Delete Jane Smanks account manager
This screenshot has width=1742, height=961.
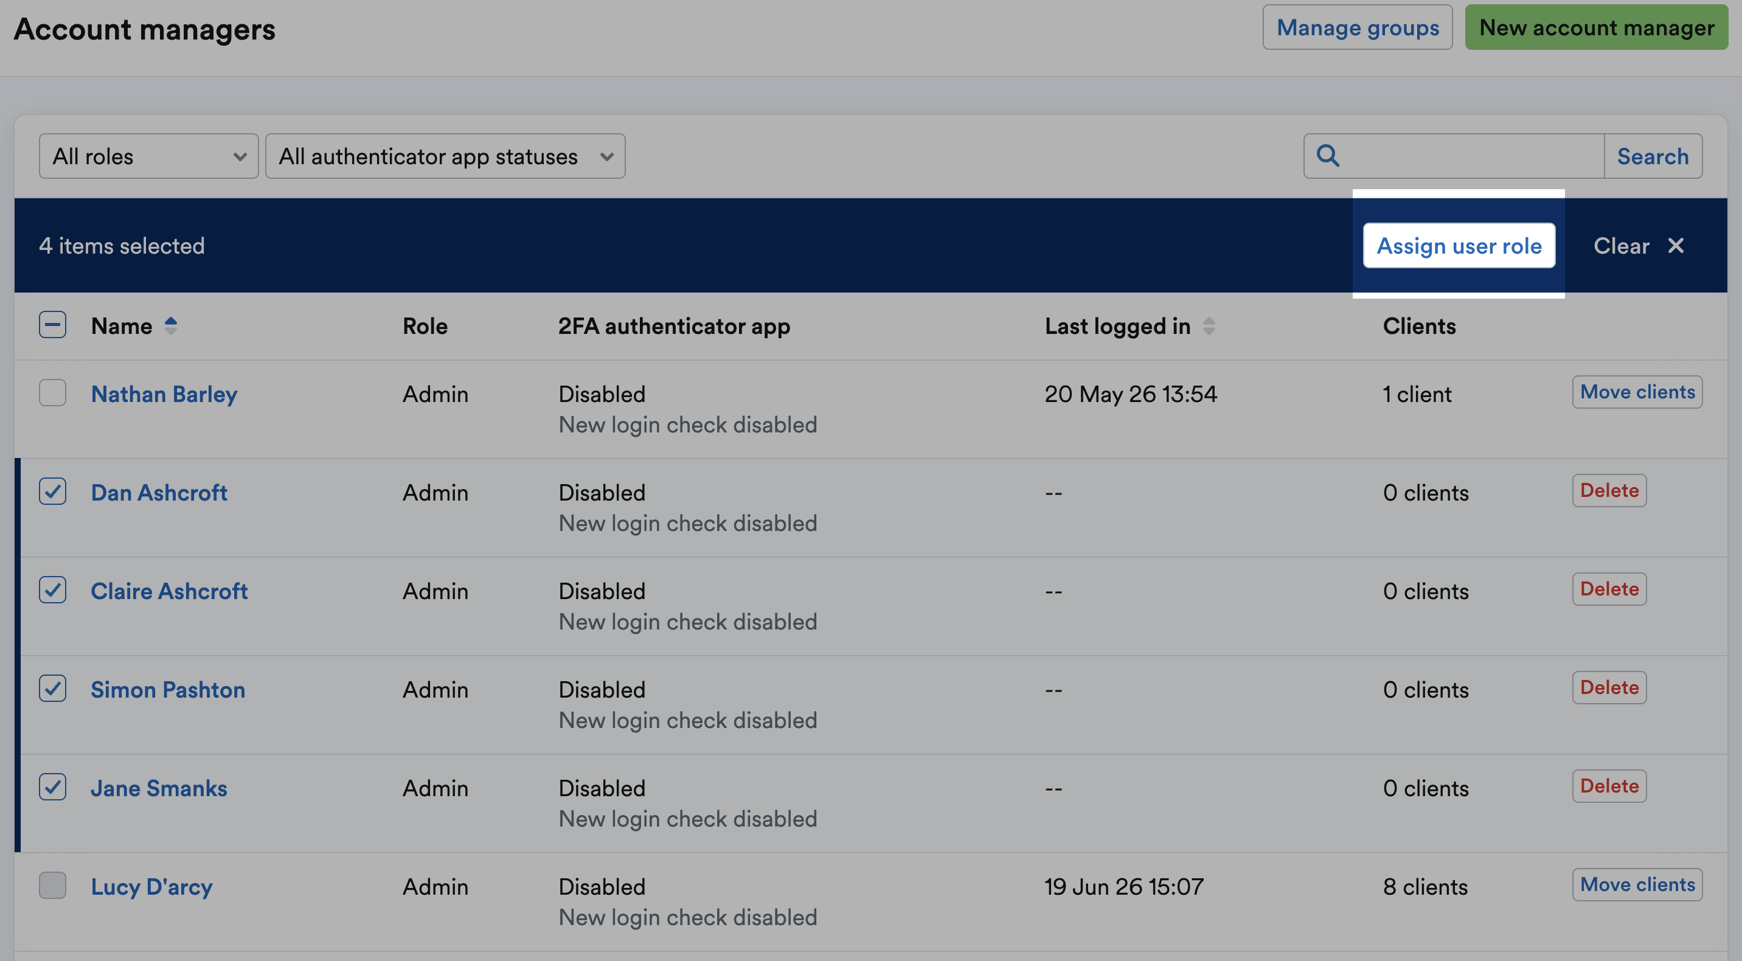1609,786
